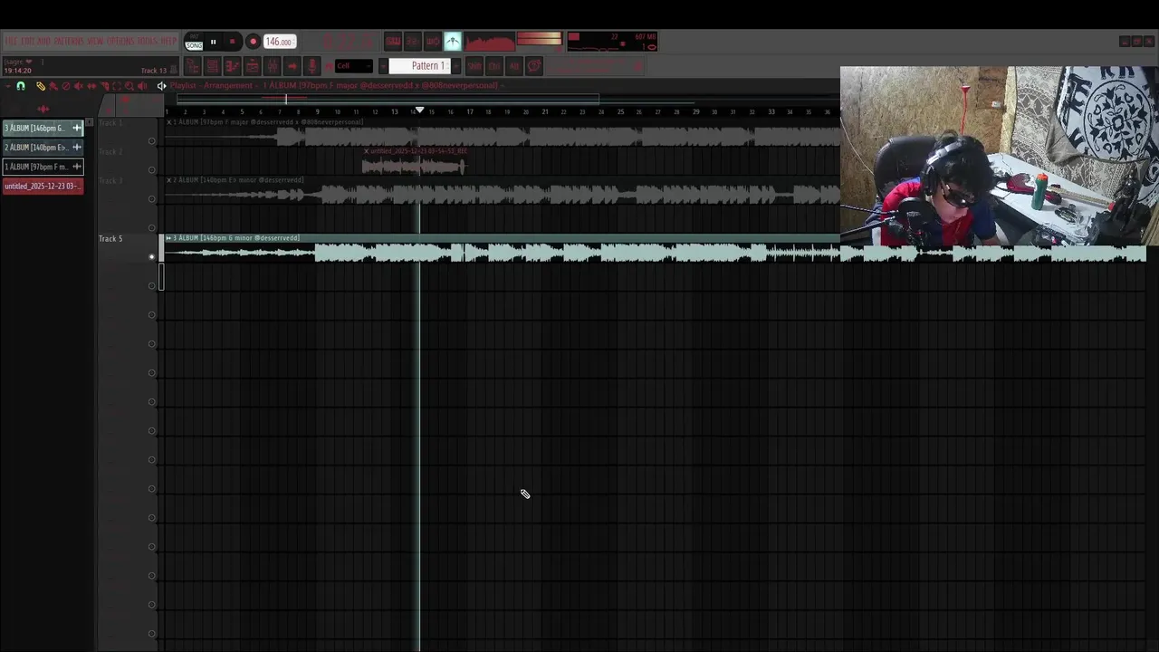This screenshot has width=1159, height=652.
Task: Click the microphone icon in the toolbar
Action: point(312,65)
